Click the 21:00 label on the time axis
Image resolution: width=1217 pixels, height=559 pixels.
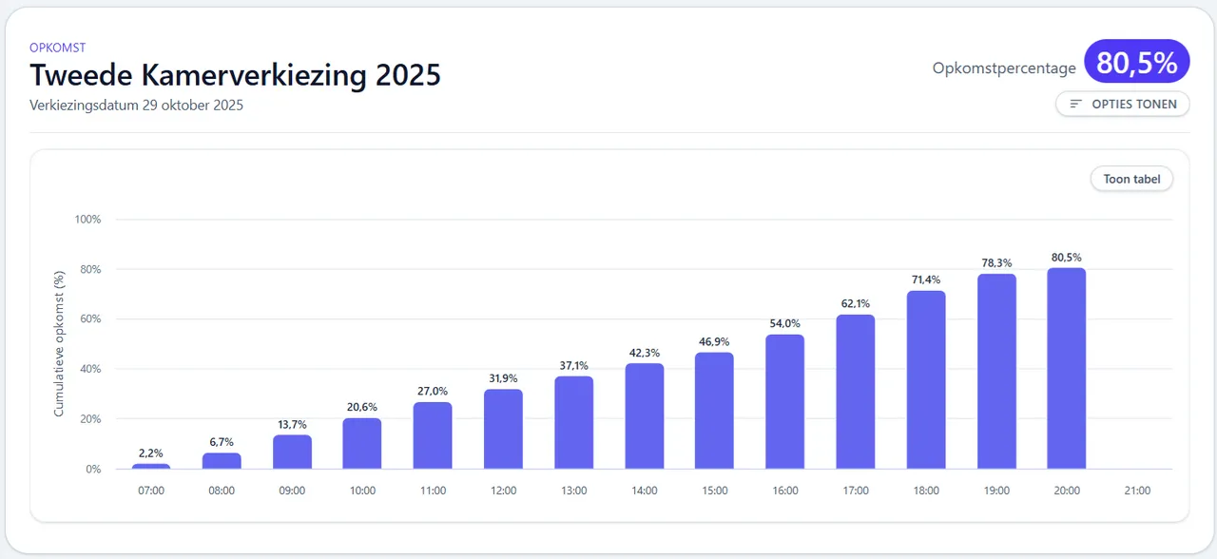(1136, 492)
